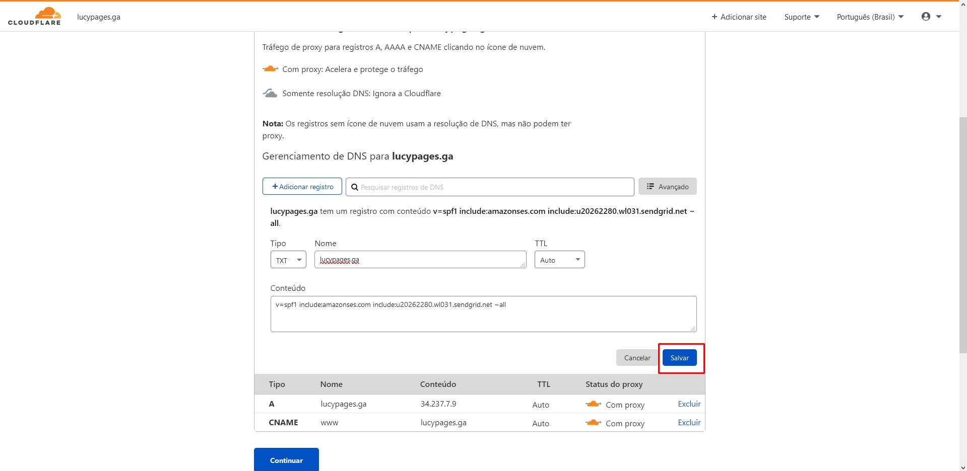Click the CNAME record type cell
This screenshot has height=471, width=967.
pos(284,422)
